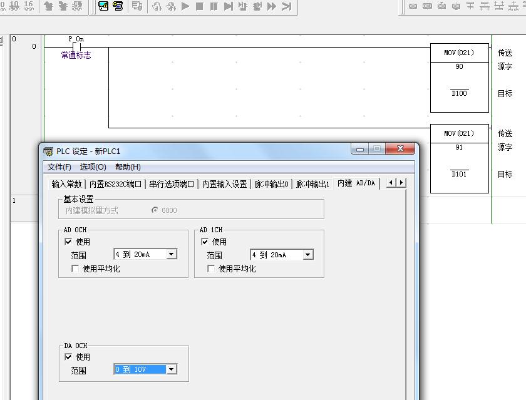
Task: Open DA 0CH range dropdown showing 0 到 10V
Action: [172, 369]
